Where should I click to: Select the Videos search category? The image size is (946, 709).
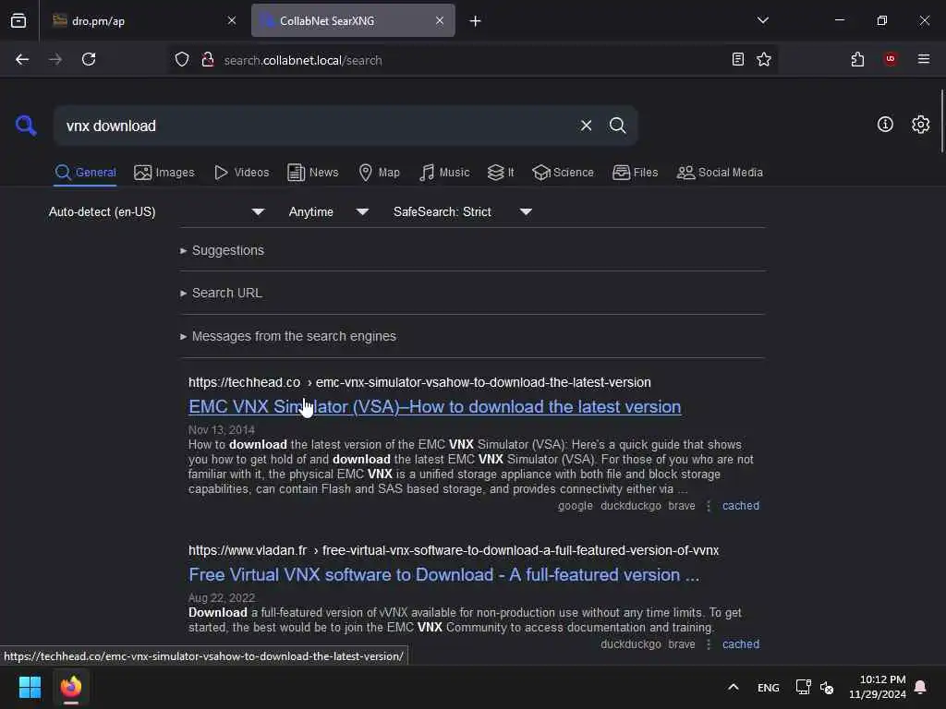tap(241, 173)
